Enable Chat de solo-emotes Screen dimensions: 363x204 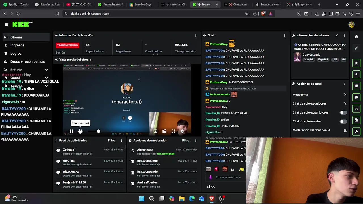tap(343, 122)
